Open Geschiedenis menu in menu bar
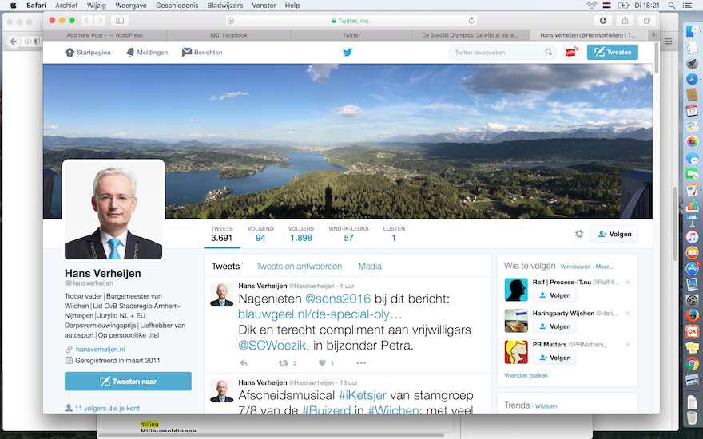The width and height of the screenshot is (703, 439). pyautogui.click(x=179, y=5)
